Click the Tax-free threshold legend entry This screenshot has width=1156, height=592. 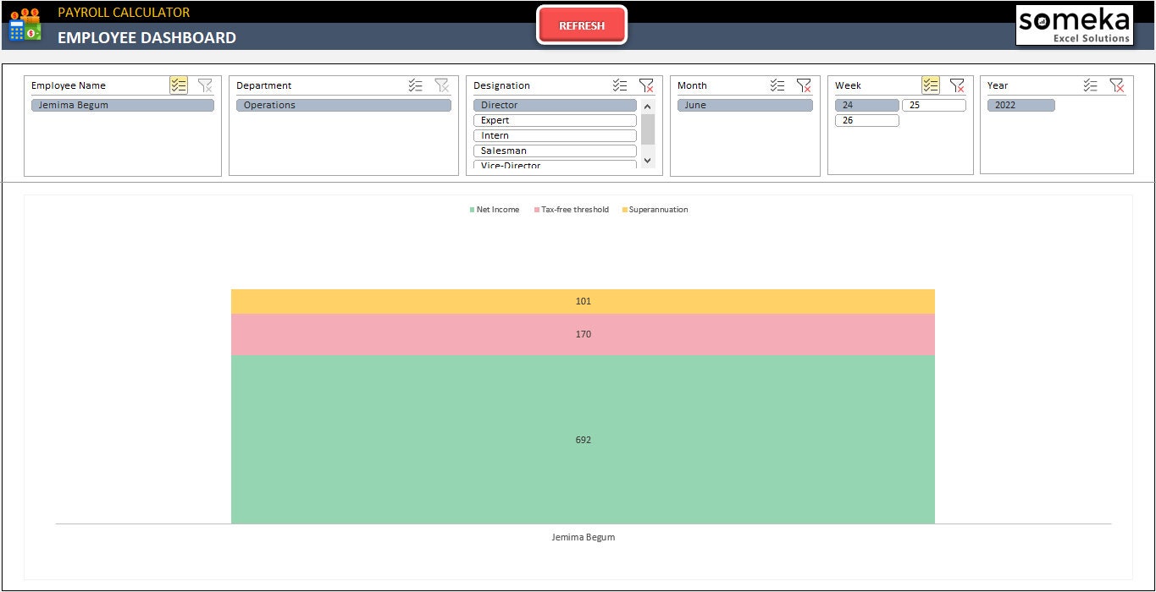click(x=571, y=210)
